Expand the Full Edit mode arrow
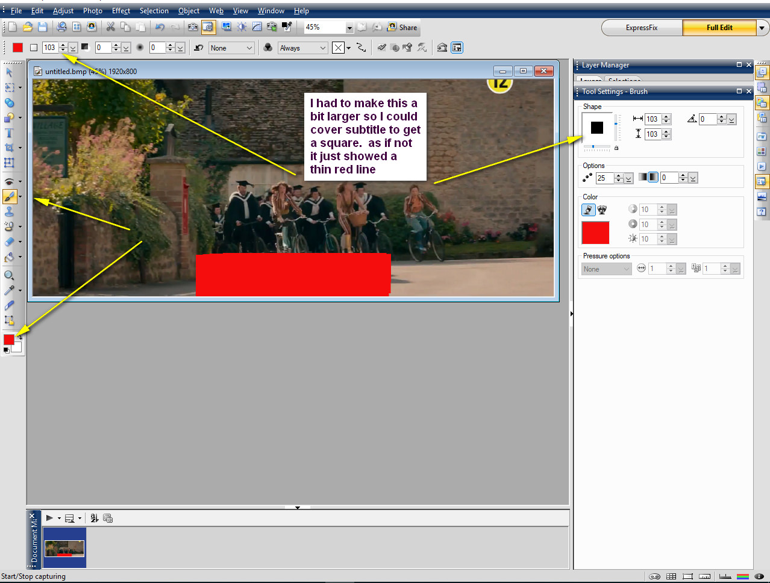This screenshot has width=770, height=583. click(762, 28)
